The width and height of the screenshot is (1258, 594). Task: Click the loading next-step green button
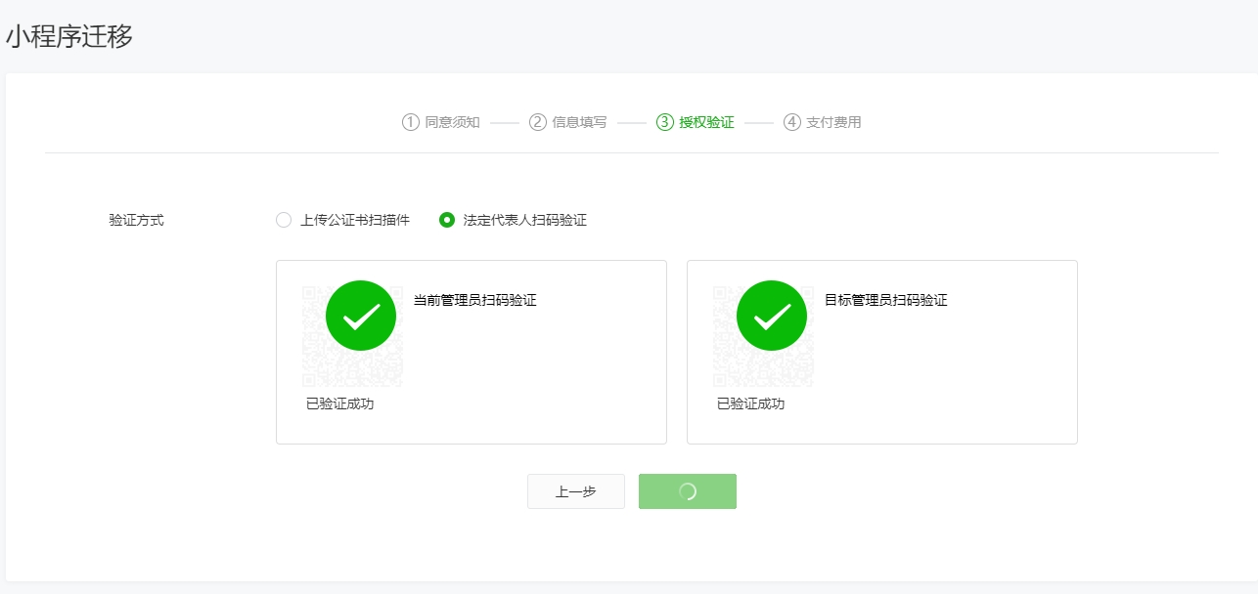pyautogui.click(x=688, y=491)
